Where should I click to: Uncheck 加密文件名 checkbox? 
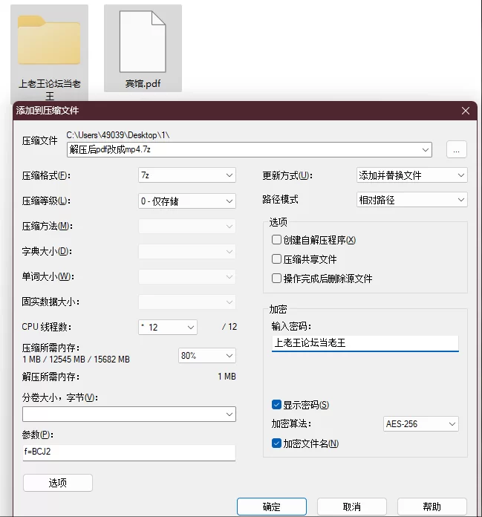[x=276, y=443]
